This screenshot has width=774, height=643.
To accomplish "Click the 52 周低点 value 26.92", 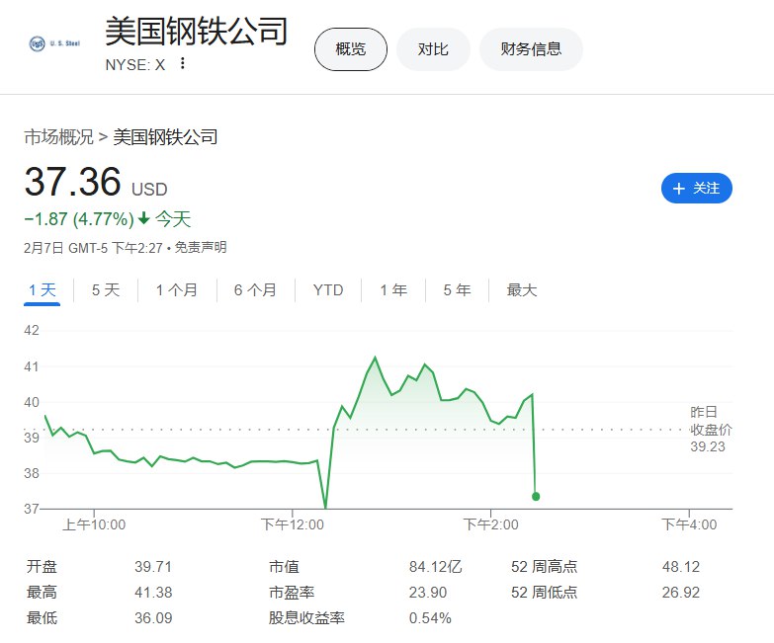I will pos(681,593).
